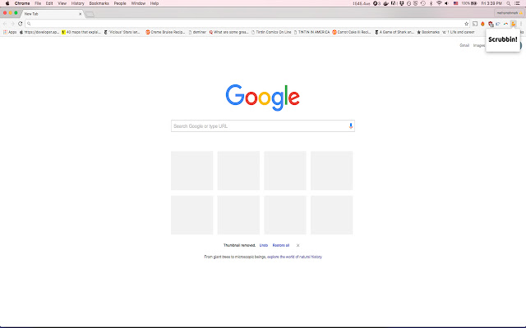Click the Google logo

(263, 97)
